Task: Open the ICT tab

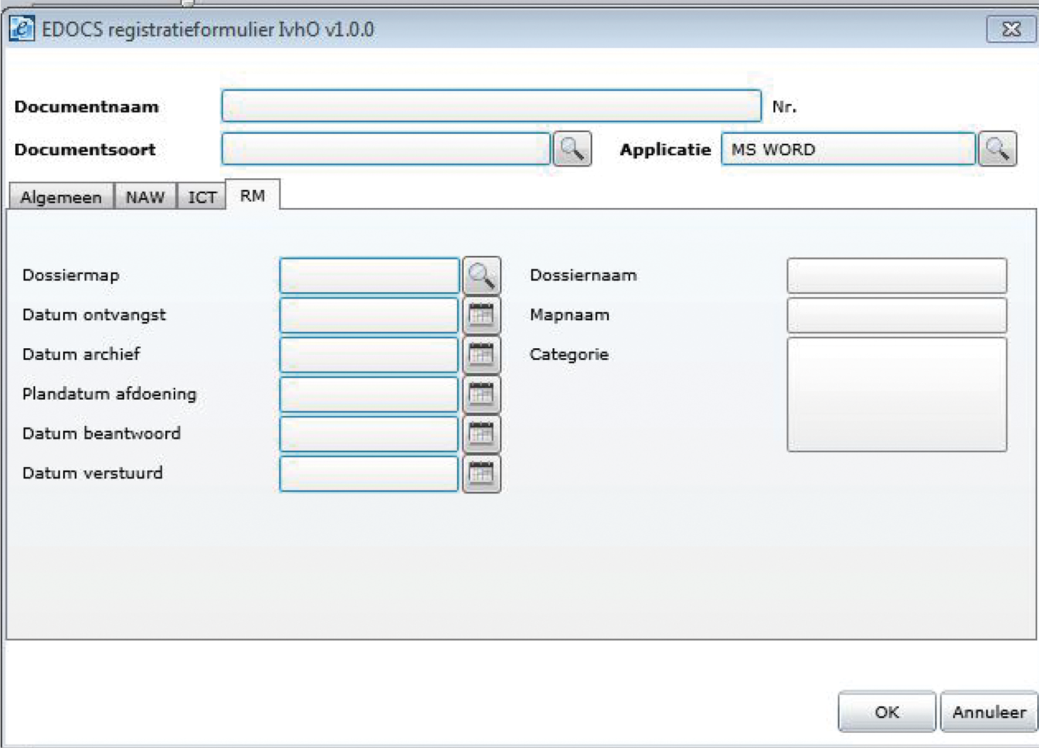Action: [202, 197]
